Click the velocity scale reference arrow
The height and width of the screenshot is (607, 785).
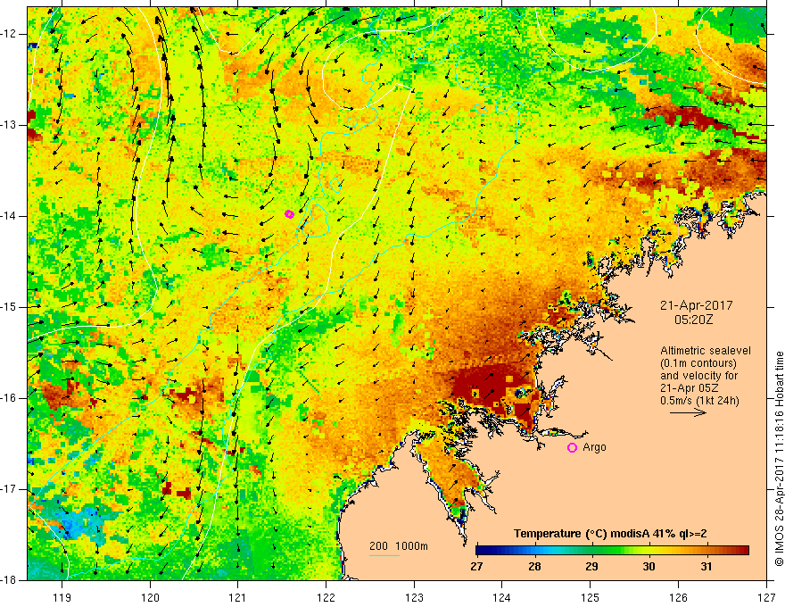(688, 412)
